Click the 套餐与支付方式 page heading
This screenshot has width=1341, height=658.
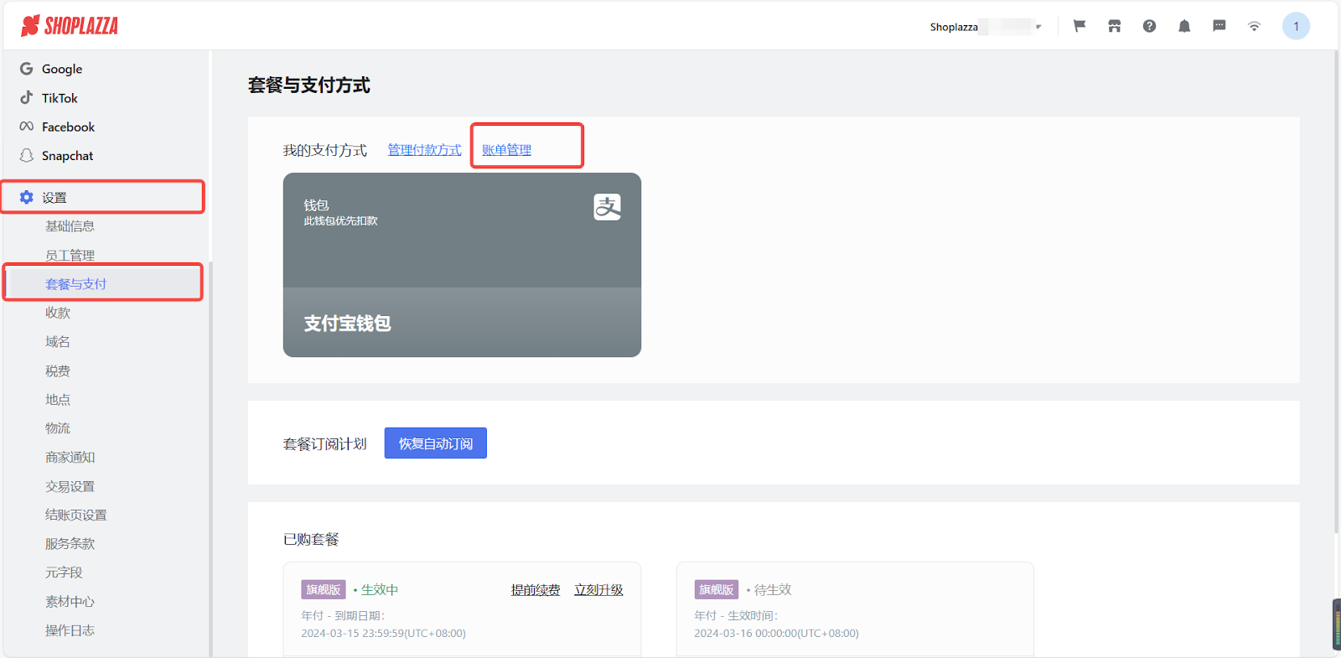point(309,85)
